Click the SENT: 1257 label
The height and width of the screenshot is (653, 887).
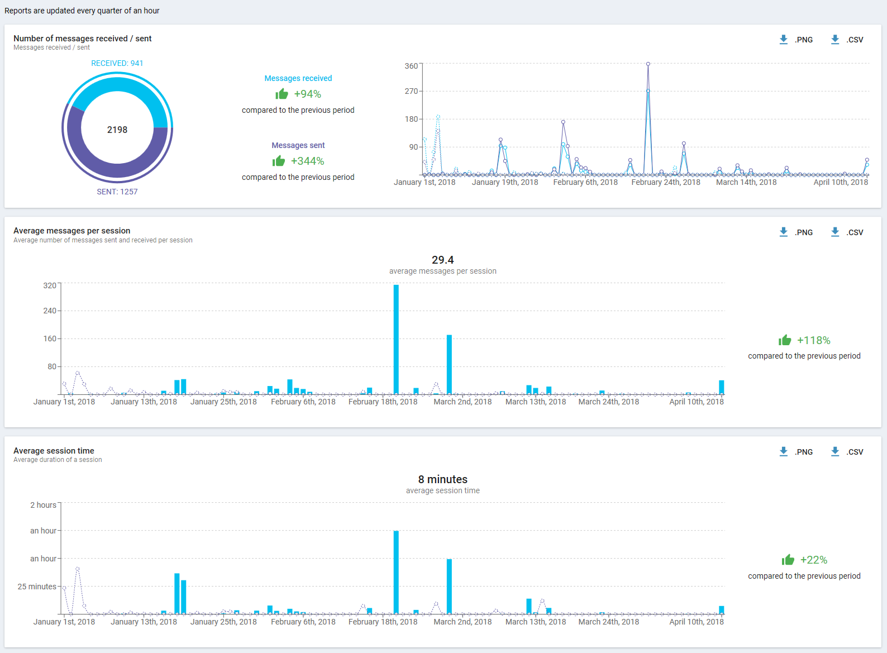click(x=117, y=192)
